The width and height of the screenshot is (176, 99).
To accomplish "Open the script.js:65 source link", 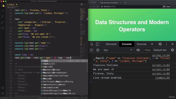I will coord(161,73).
